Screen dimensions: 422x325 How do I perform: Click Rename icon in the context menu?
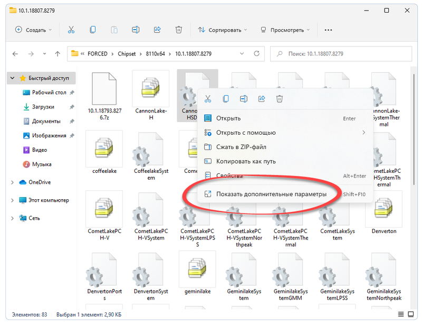pos(244,99)
